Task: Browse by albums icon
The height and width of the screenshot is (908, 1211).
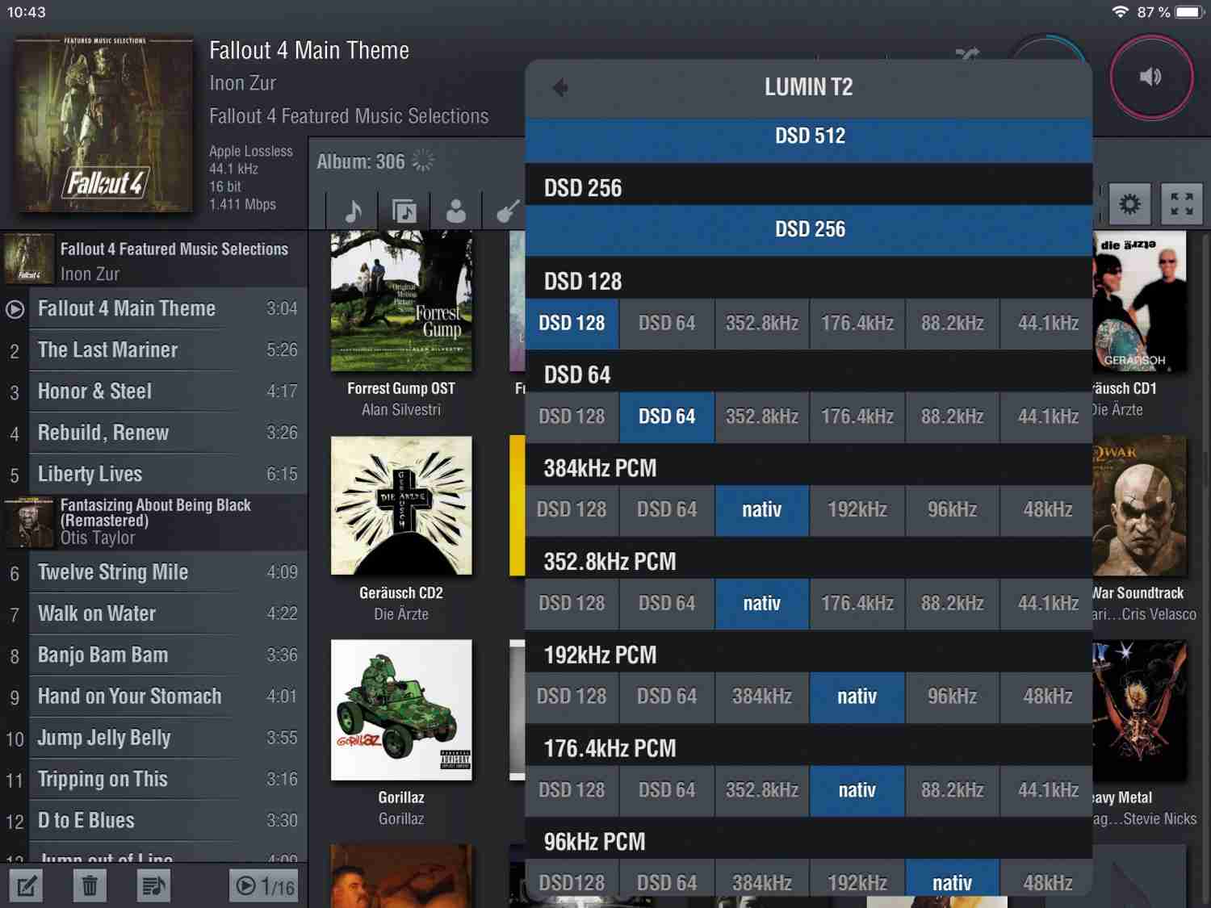Action: coord(404,211)
